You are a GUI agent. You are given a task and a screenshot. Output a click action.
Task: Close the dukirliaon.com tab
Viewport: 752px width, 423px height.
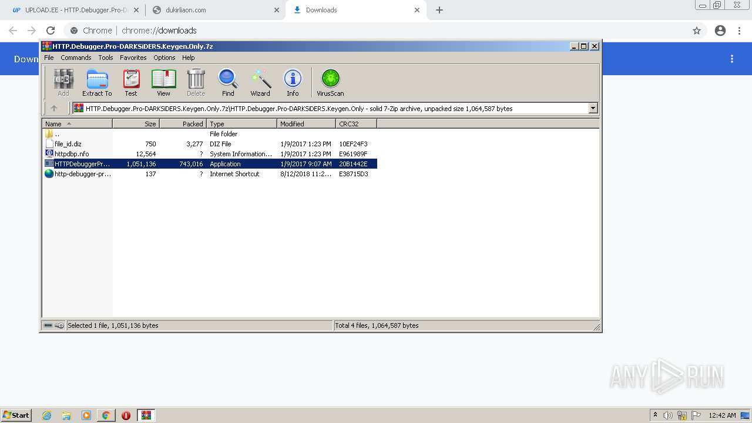click(x=277, y=10)
